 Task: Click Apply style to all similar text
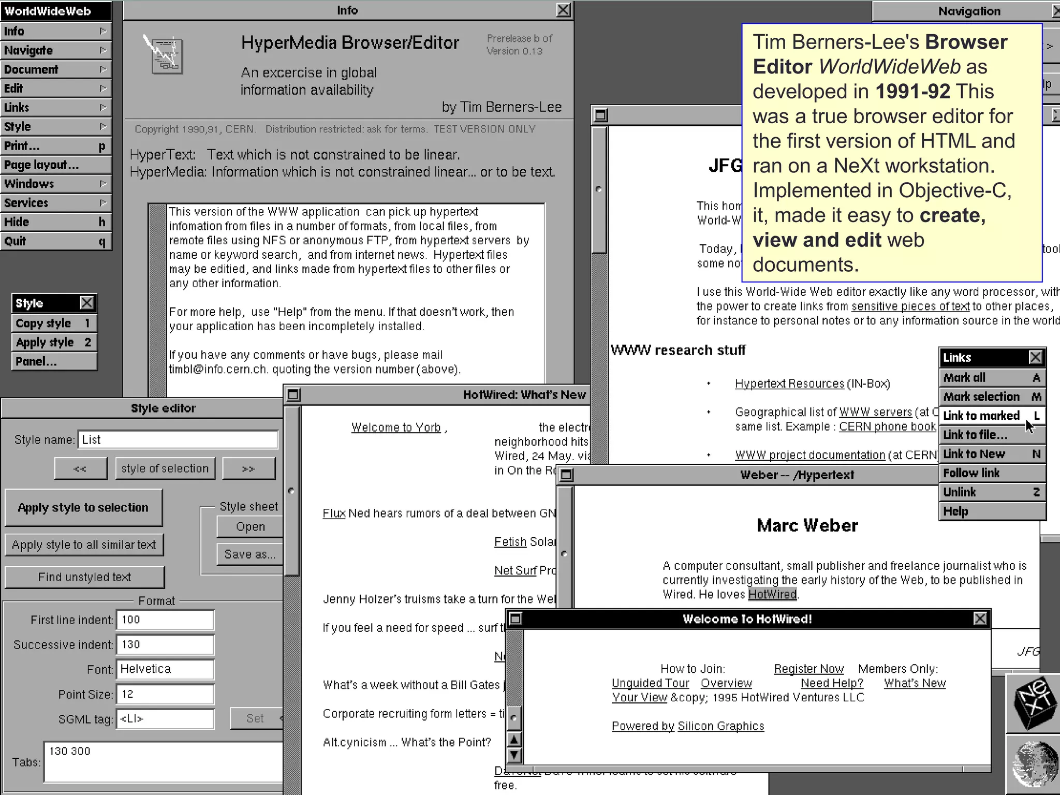(84, 544)
